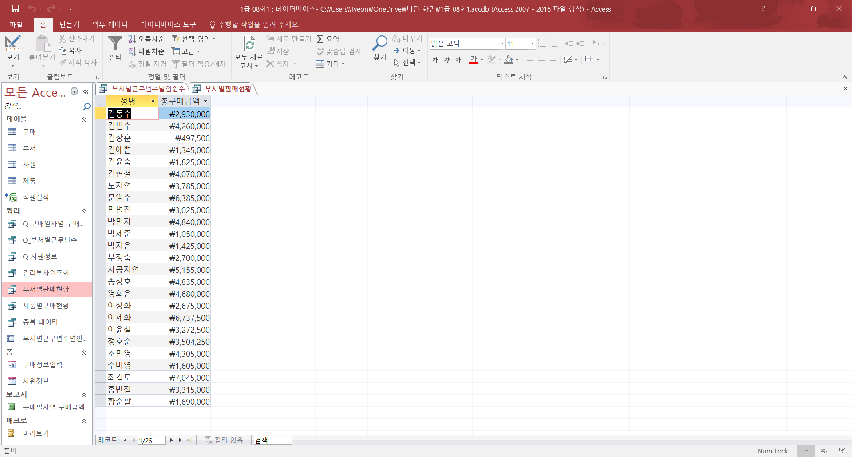This screenshot has height=457, width=852.
Task: Click the Save icon in title bar
Action: 16,8
